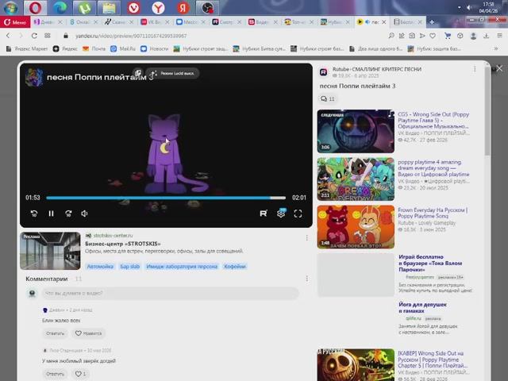
Task: Open the Opera account profile icon
Action: tap(473, 36)
